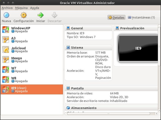The width and height of the screenshot is (161, 120).
Task: Switch to Instantáneas (1) view
Action: pyautogui.click(x=141, y=17)
